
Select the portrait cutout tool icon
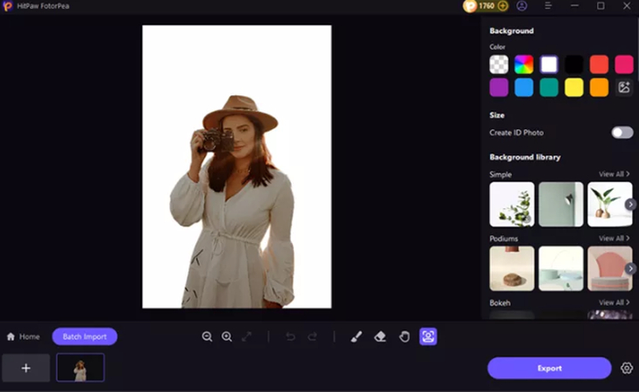coord(428,336)
